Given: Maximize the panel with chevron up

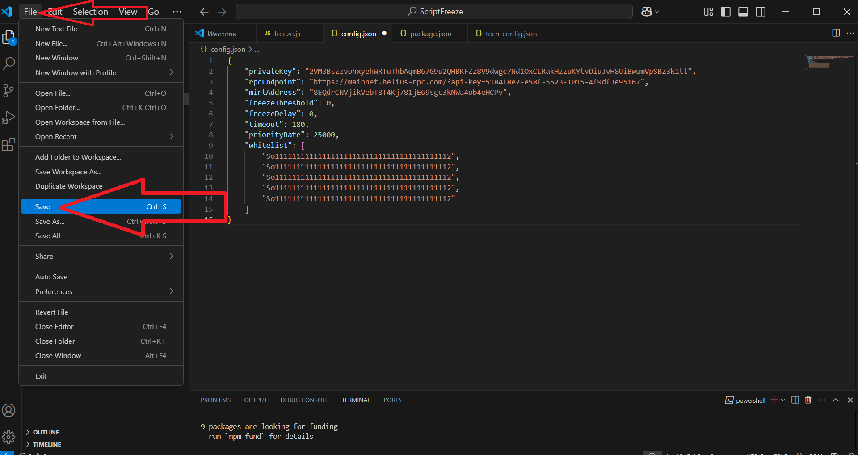Looking at the screenshot, I should pos(836,400).
